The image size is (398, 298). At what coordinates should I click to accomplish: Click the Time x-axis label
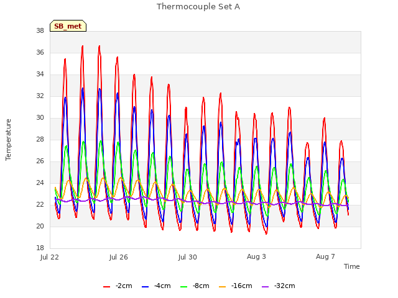point(352,266)
